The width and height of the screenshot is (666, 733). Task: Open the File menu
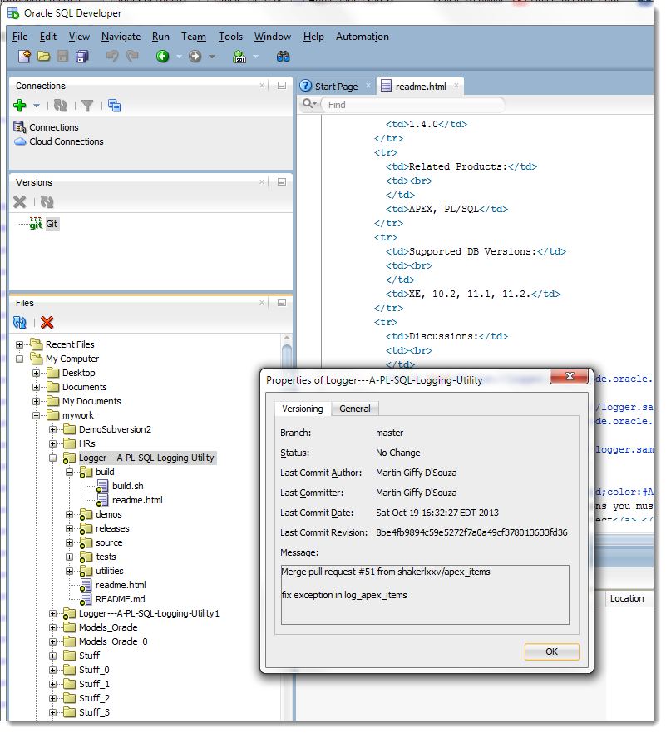(x=20, y=37)
